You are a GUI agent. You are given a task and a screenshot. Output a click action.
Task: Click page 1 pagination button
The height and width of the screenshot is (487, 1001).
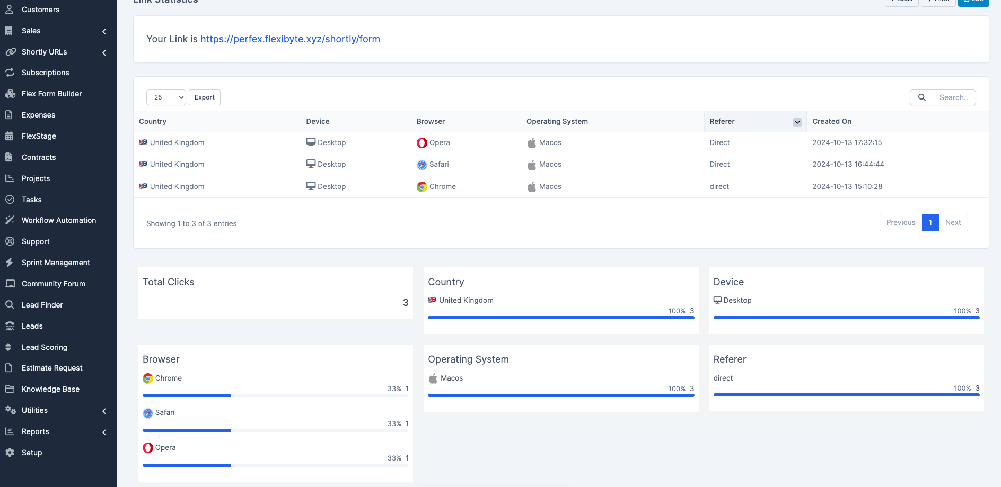click(930, 223)
